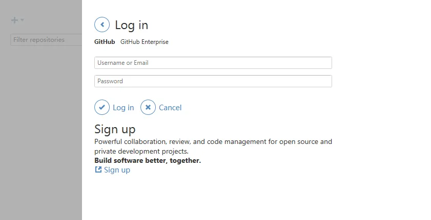Click the back arrow circle icon

coord(102,25)
